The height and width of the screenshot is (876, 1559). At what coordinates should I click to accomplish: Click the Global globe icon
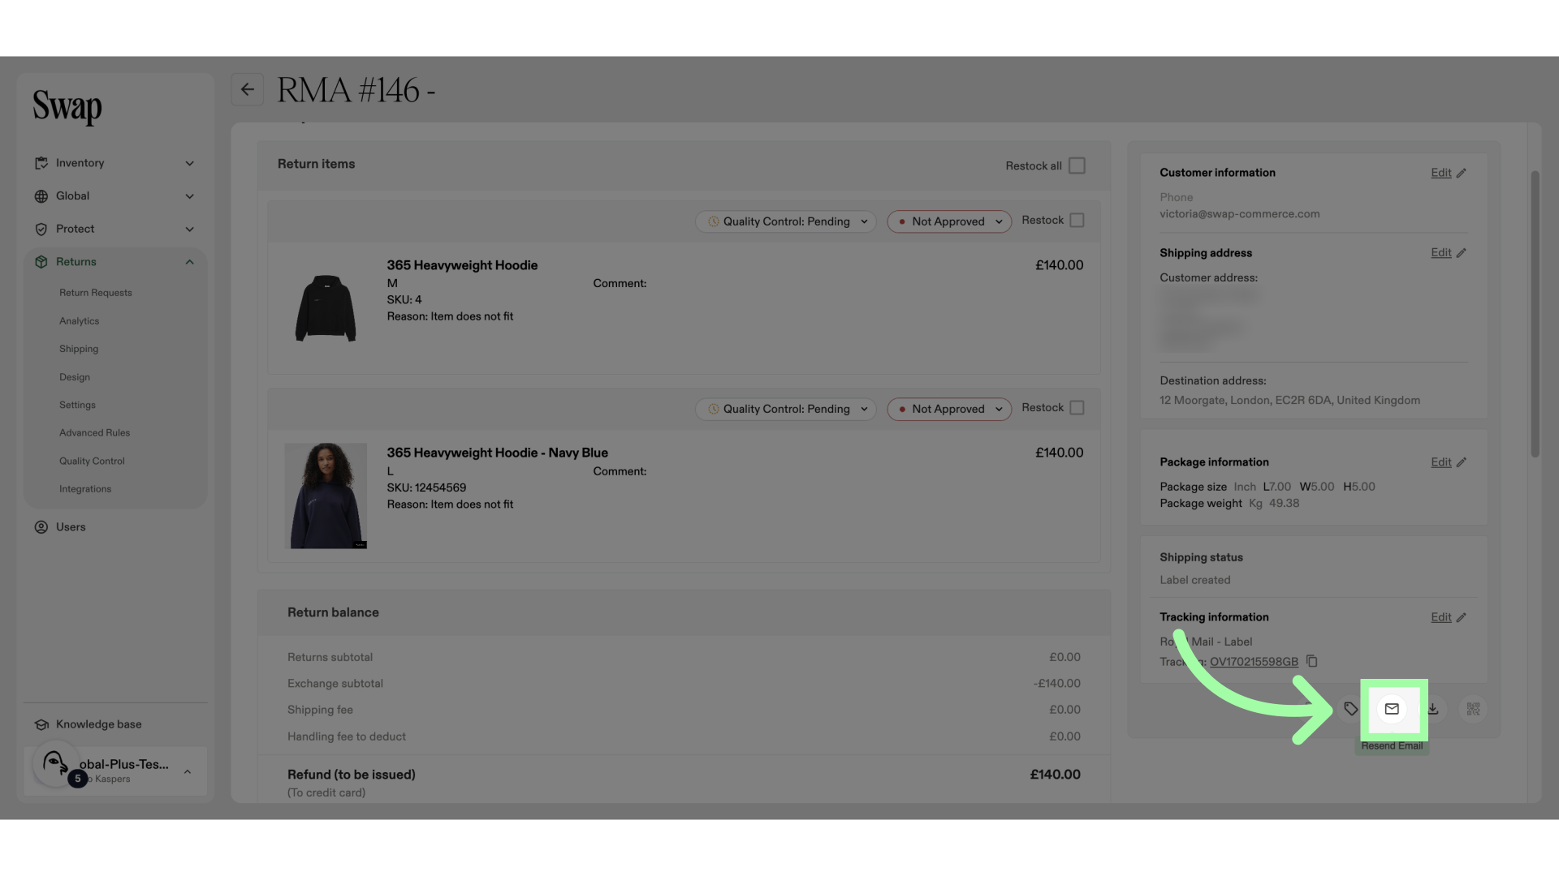(41, 196)
